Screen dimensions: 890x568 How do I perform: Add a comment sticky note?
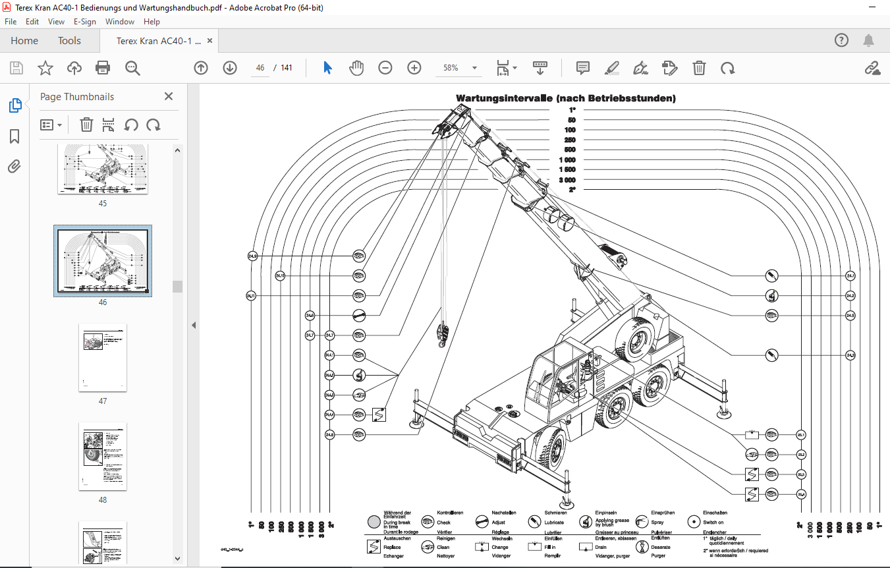point(583,68)
